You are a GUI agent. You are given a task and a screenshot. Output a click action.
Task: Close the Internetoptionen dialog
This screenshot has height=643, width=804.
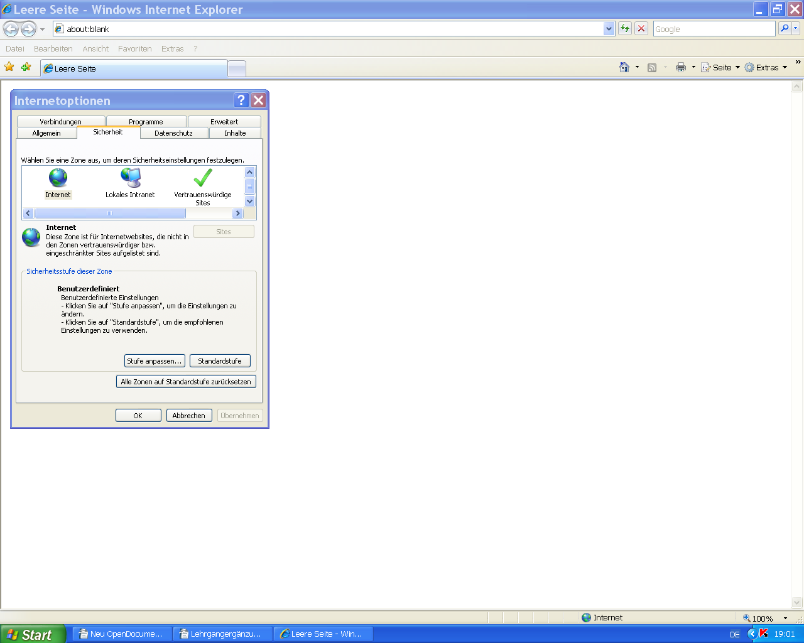pyautogui.click(x=258, y=100)
